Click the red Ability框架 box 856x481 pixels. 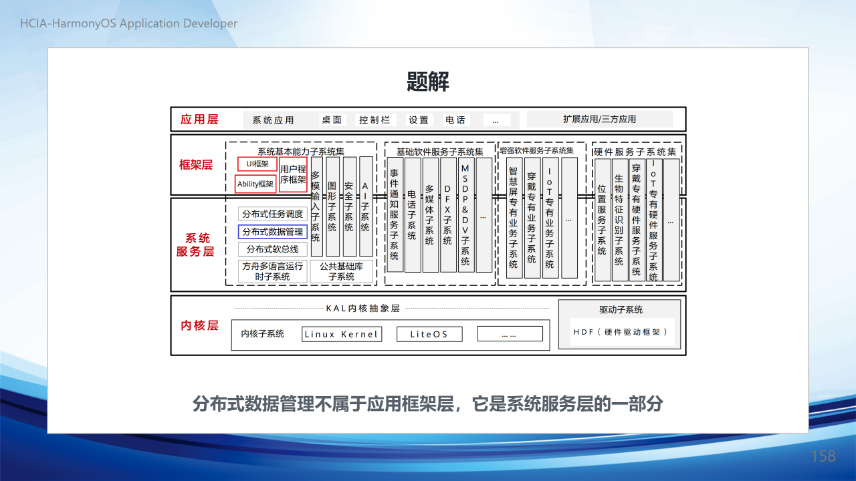pos(255,184)
